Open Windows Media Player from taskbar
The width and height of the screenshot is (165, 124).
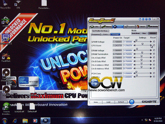click(x=35, y=121)
